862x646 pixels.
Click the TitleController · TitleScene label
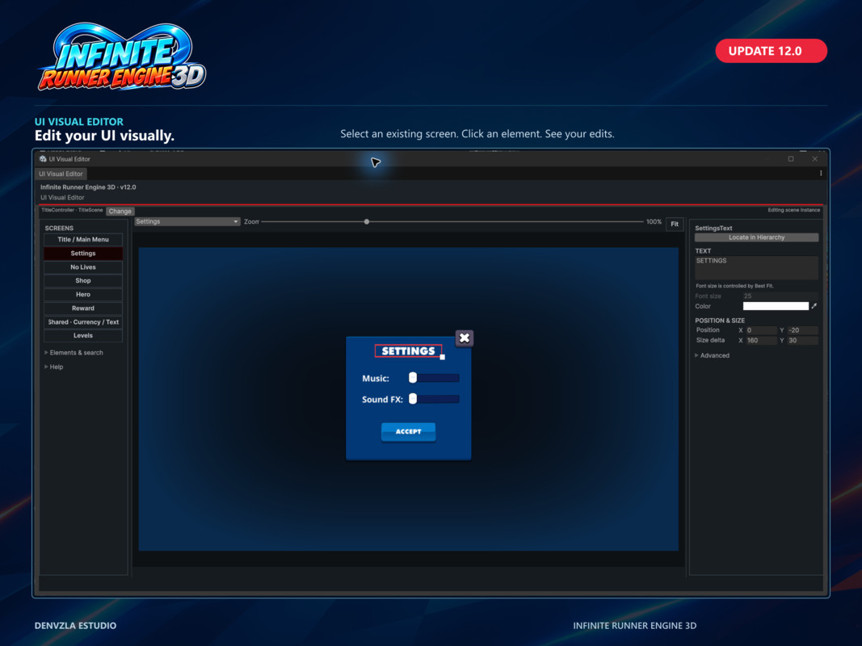click(72, 211)
